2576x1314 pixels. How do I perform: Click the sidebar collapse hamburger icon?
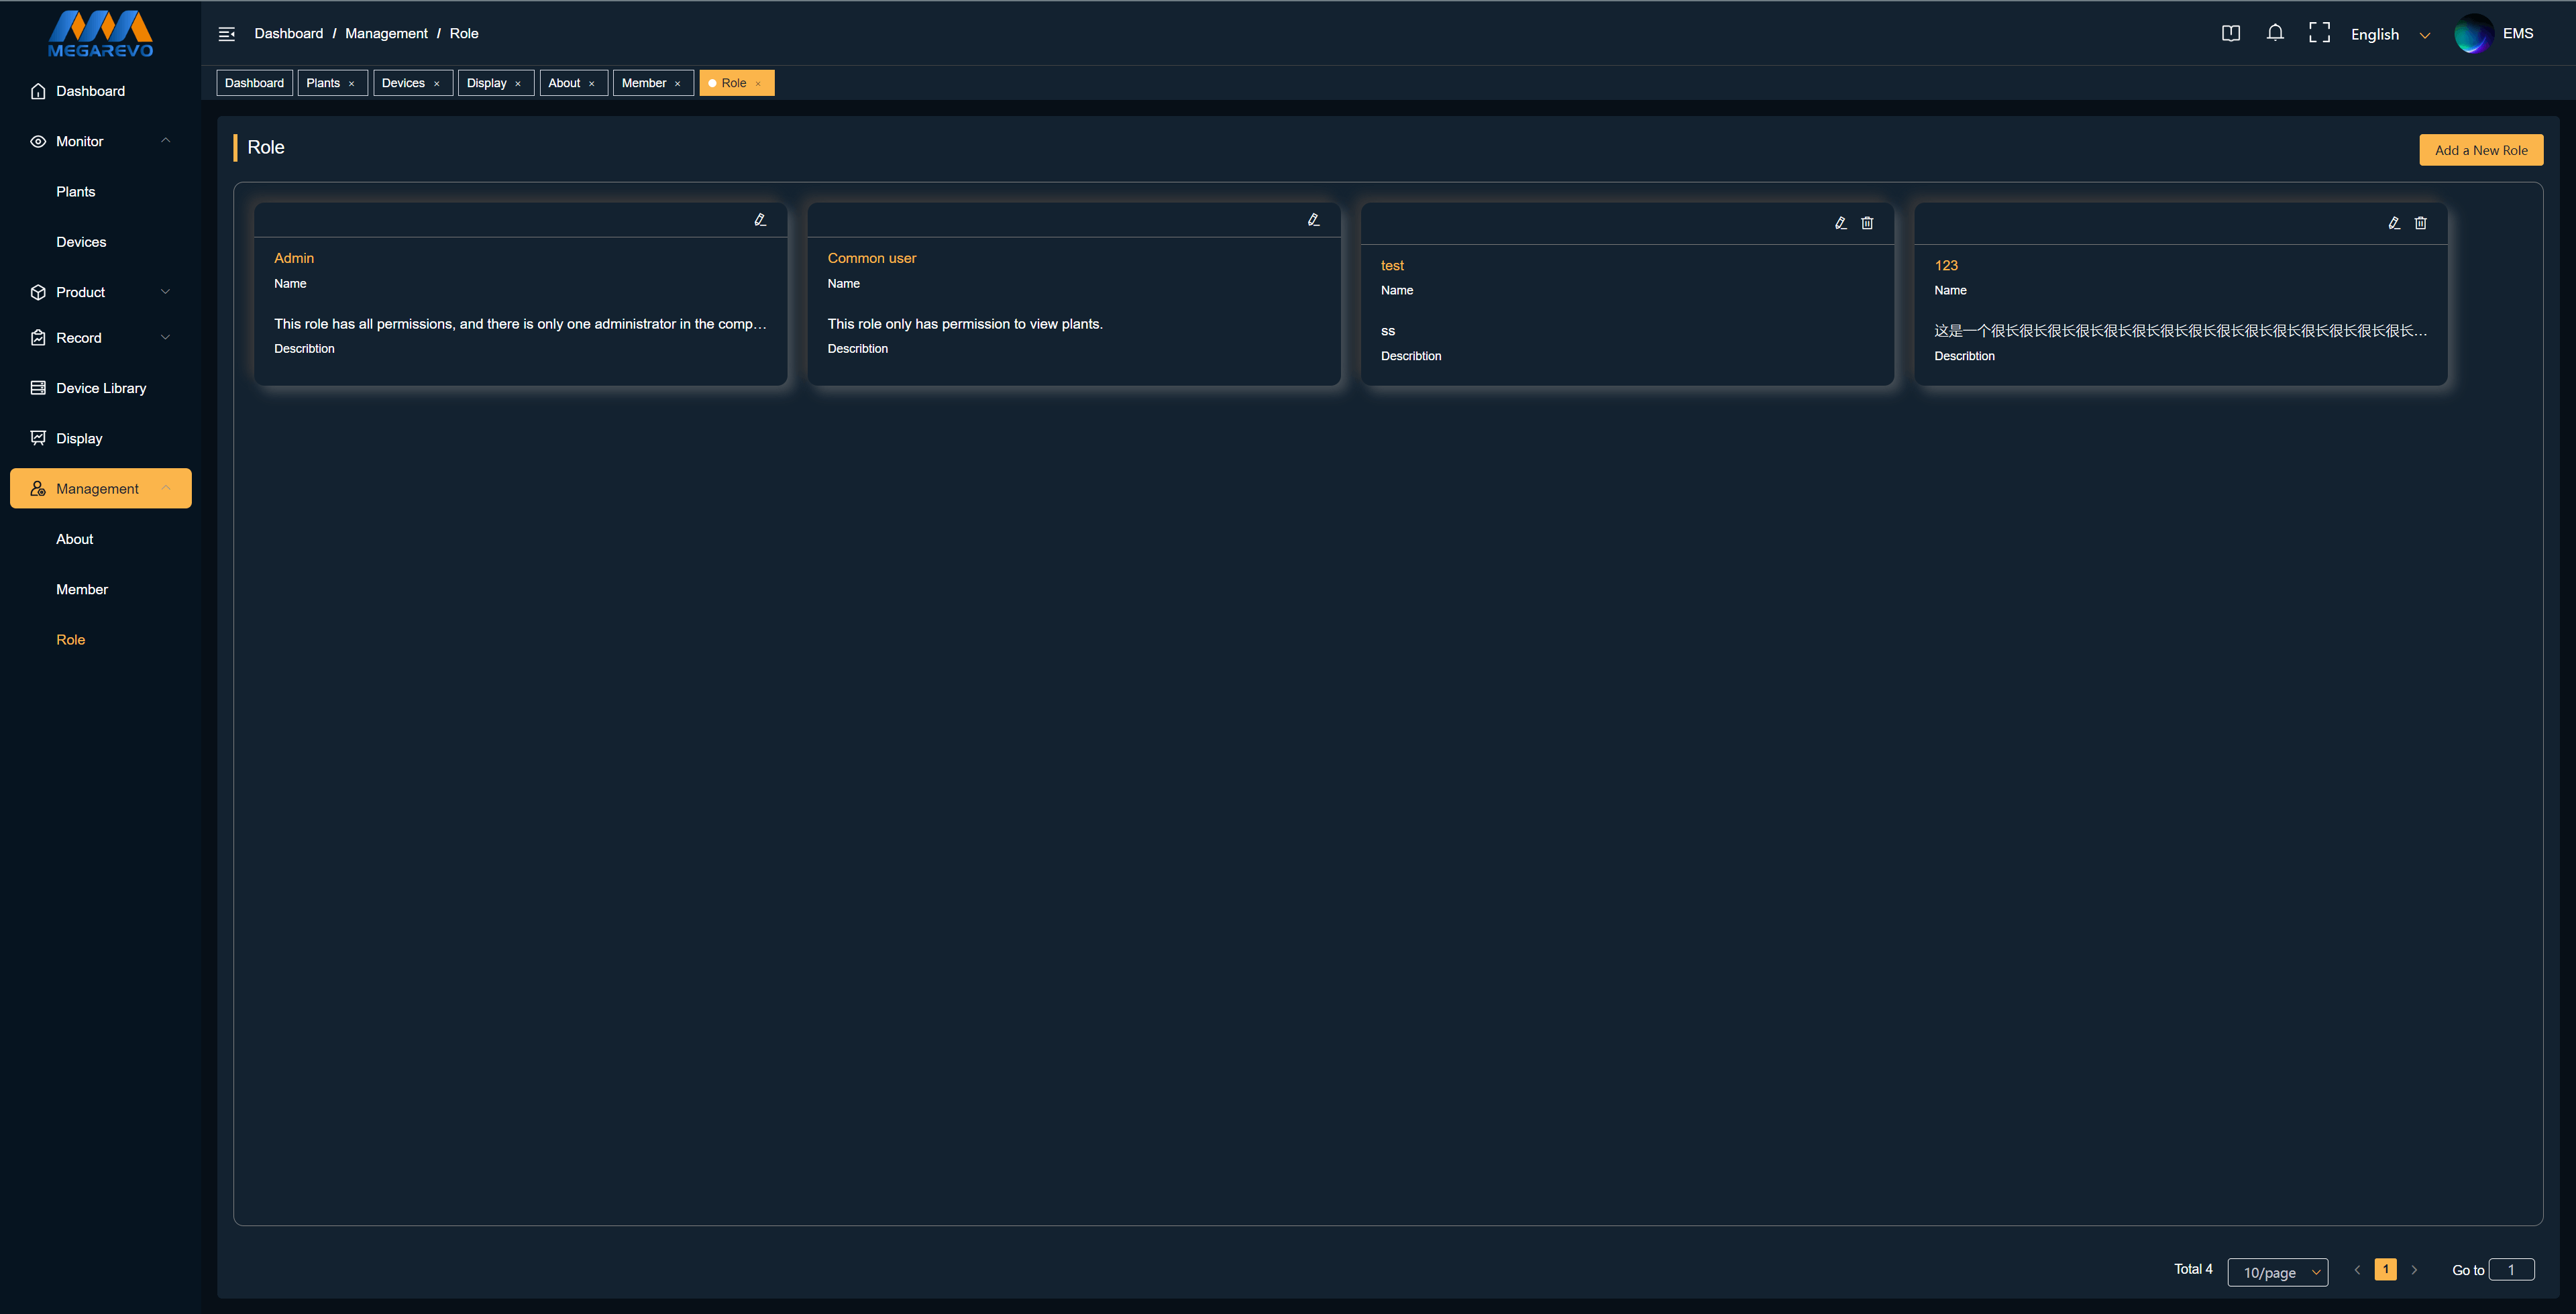pyautogui.click(x=227, y=34)
